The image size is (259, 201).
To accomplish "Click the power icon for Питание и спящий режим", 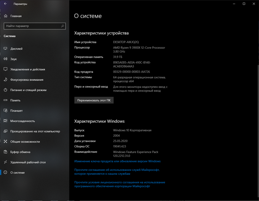I will click(6, 90).
